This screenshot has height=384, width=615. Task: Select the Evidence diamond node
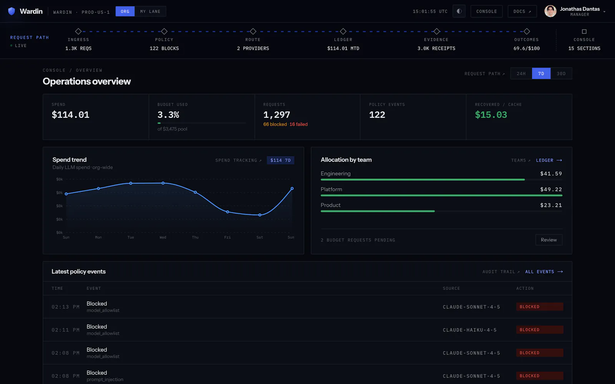pos(436,31)
